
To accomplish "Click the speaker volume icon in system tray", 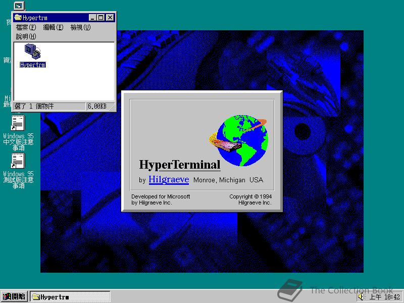I will [361, 297].
